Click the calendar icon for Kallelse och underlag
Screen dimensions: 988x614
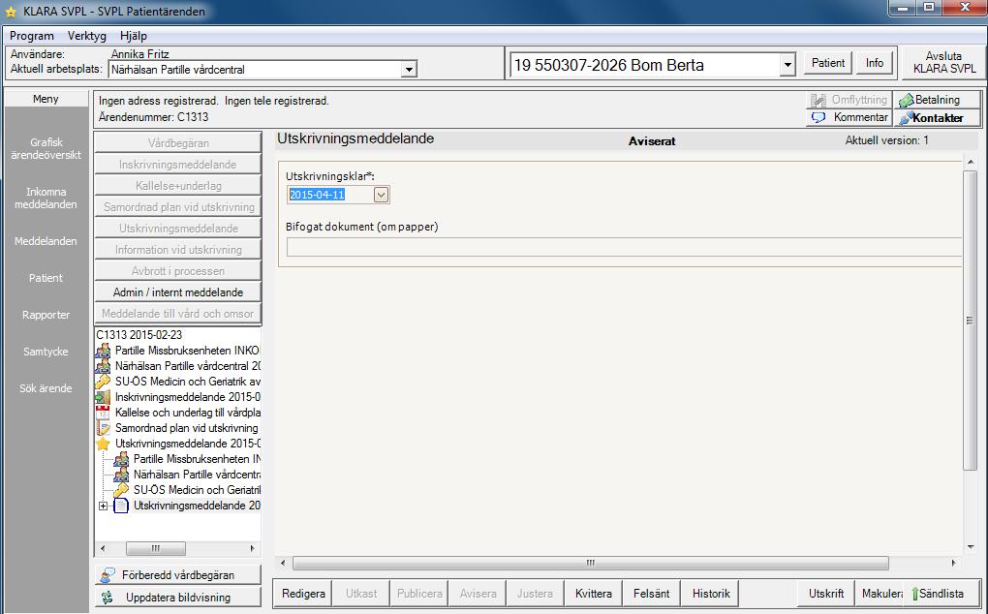pyautogui.click(x=103, y=413)
